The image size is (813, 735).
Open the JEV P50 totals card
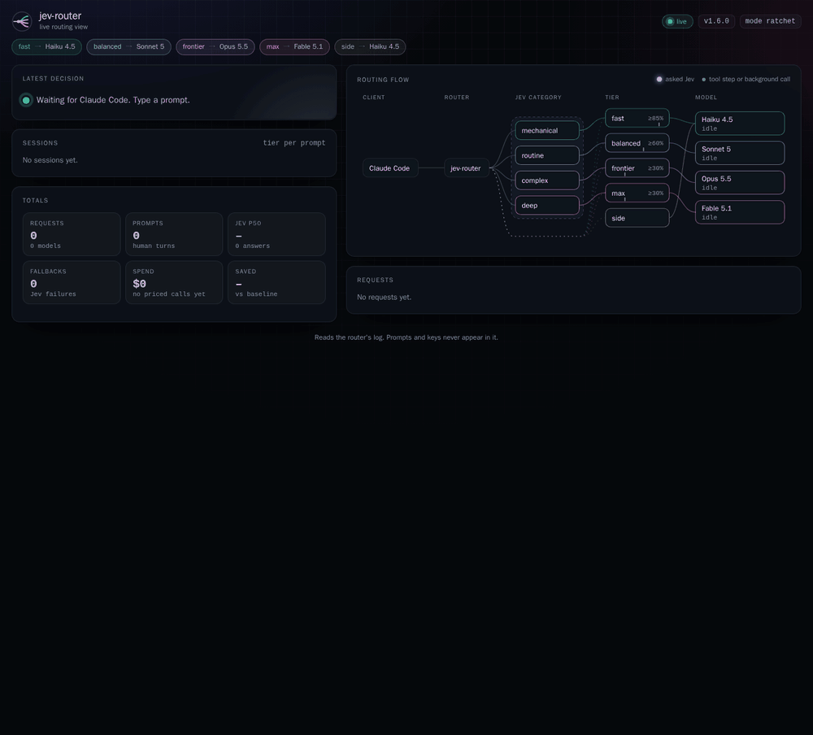[x=277, y=234]
